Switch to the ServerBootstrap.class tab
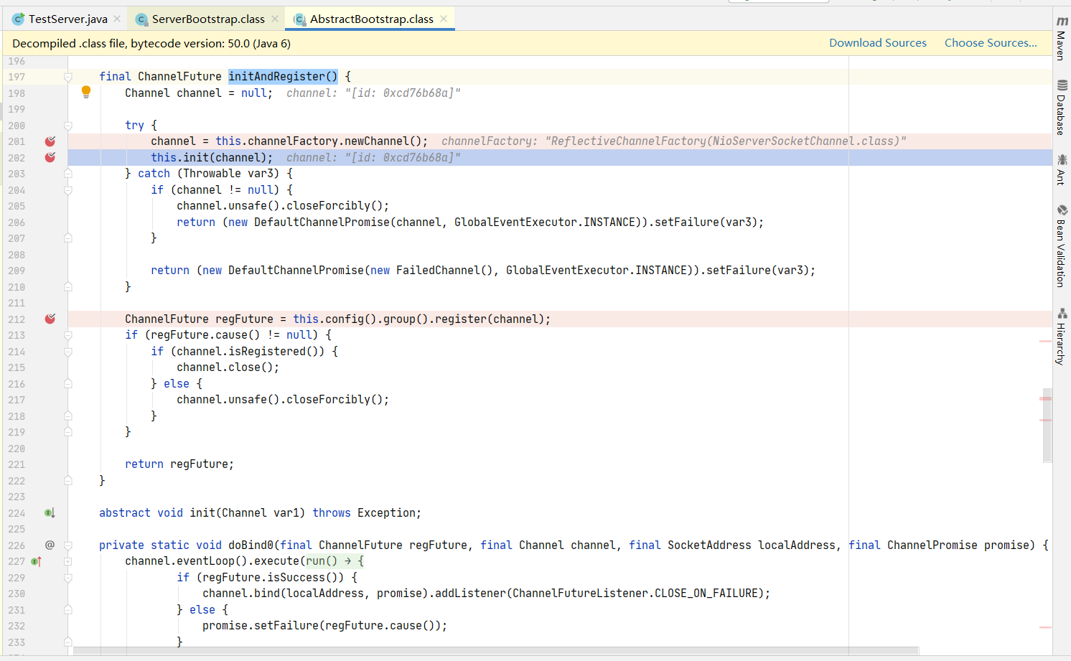 point(208,19)
